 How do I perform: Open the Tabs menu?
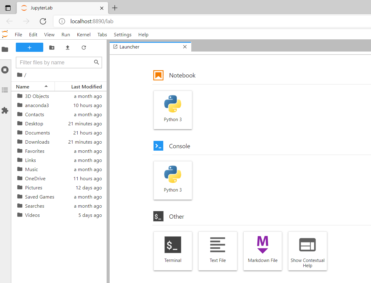coord(102,35)
